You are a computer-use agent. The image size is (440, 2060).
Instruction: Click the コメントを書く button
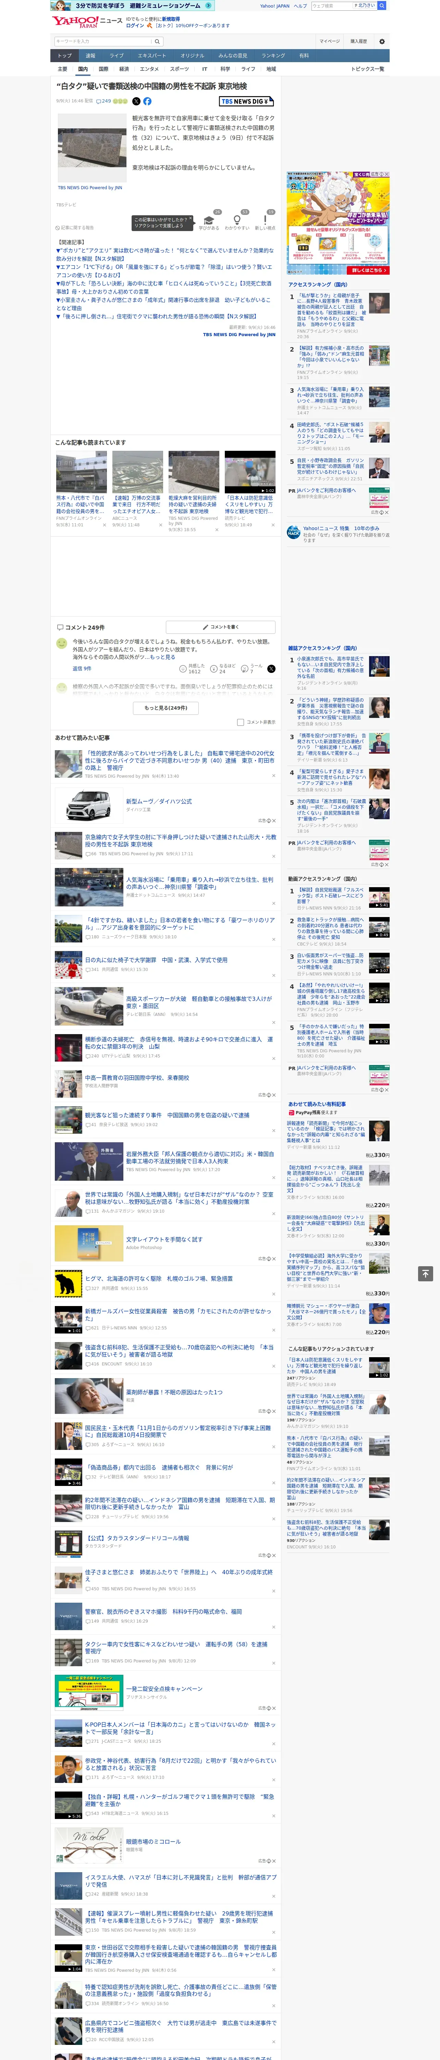coord(220,627)
